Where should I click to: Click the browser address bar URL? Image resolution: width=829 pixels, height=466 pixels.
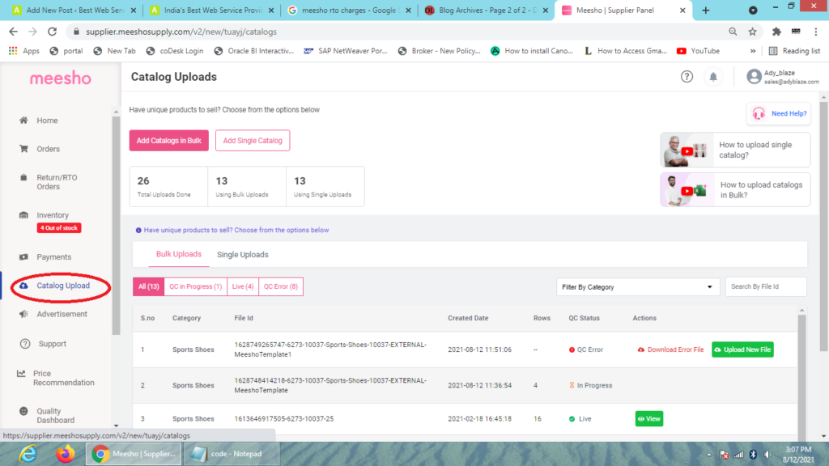click(x=181, y=32)
